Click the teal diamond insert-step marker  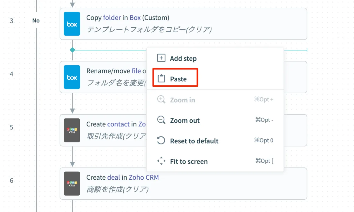coord(72,50)
